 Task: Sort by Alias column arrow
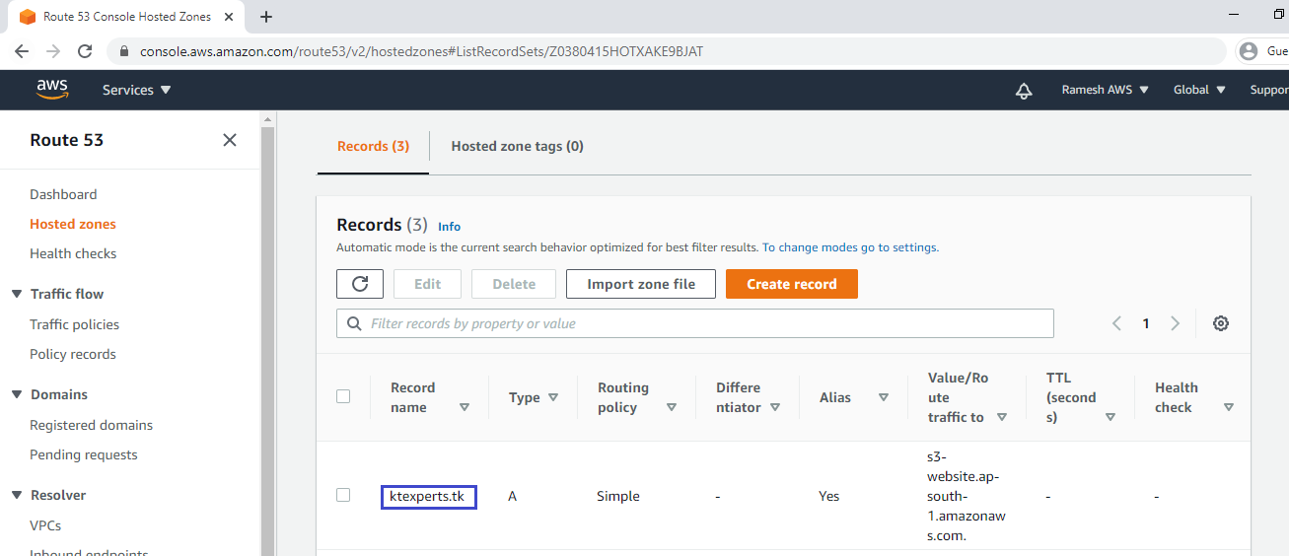click(x=884, y=397)
